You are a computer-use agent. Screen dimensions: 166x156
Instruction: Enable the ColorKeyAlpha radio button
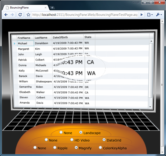click(100, 148)
